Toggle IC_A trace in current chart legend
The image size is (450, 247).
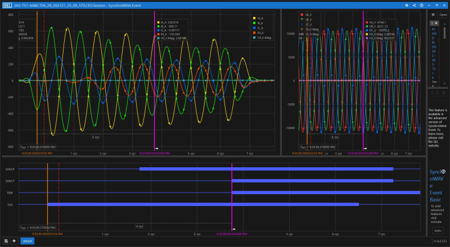click(258, 28)
